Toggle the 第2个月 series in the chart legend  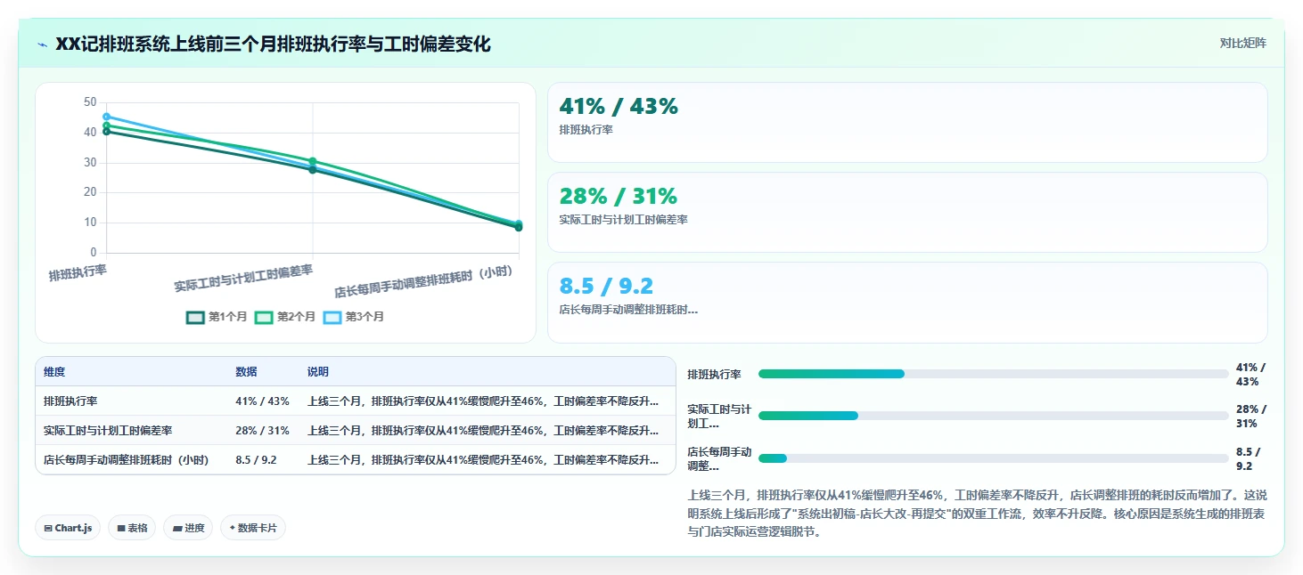[x=285, y=317]
